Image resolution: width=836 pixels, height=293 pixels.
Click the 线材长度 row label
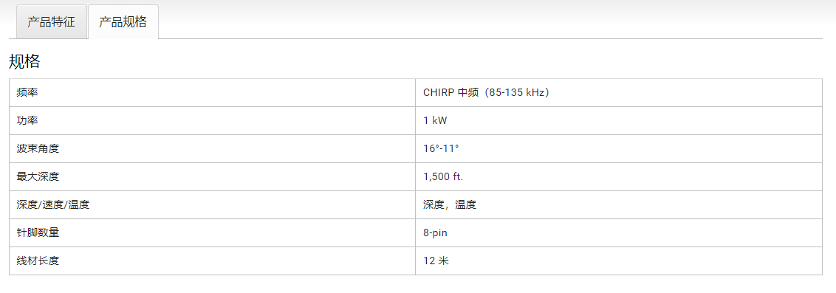(38, 261)
